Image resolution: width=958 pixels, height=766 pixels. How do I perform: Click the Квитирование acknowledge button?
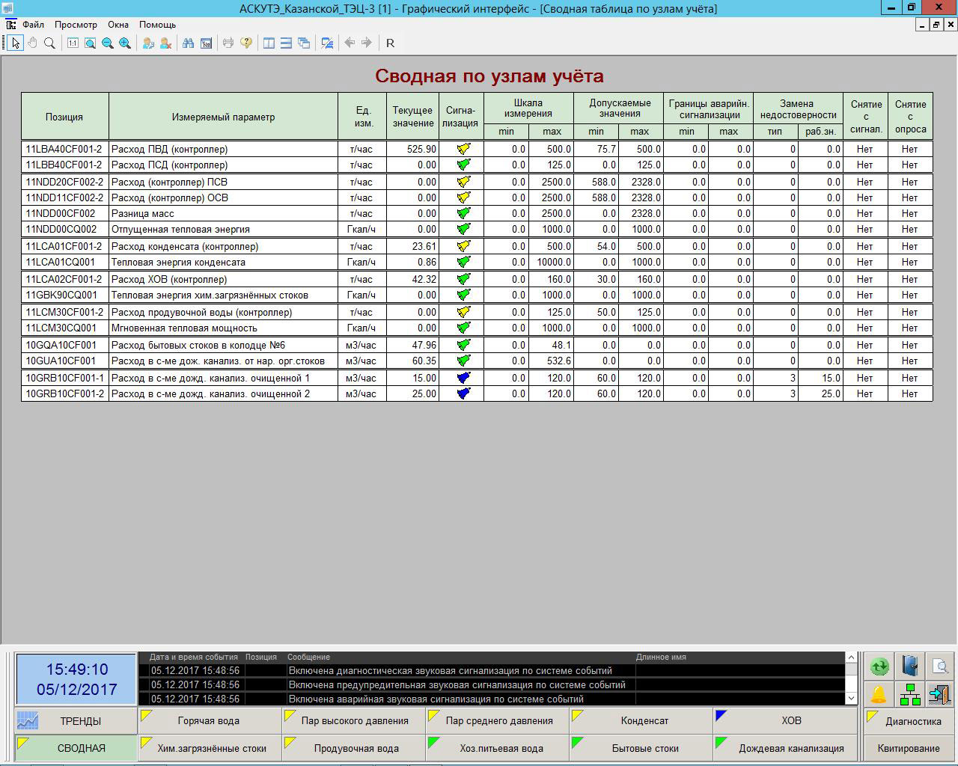[909, 748]
